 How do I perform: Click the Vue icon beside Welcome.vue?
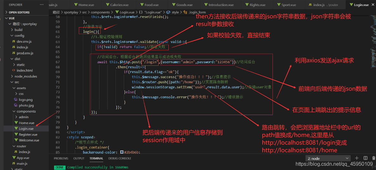(16, 140)
